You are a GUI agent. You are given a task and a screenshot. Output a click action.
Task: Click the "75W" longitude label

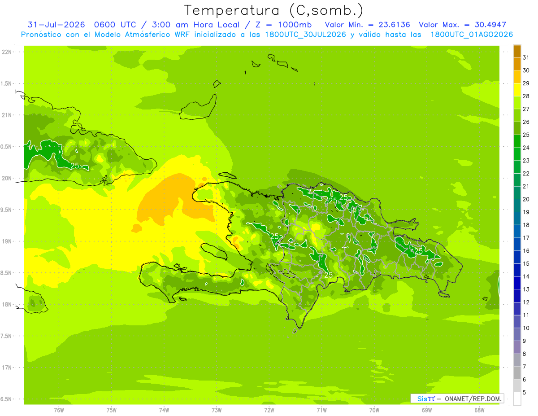(x=112, y=410)
